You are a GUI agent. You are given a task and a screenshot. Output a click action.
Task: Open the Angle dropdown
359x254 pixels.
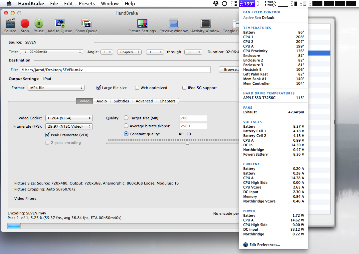[x=107, y=52]
